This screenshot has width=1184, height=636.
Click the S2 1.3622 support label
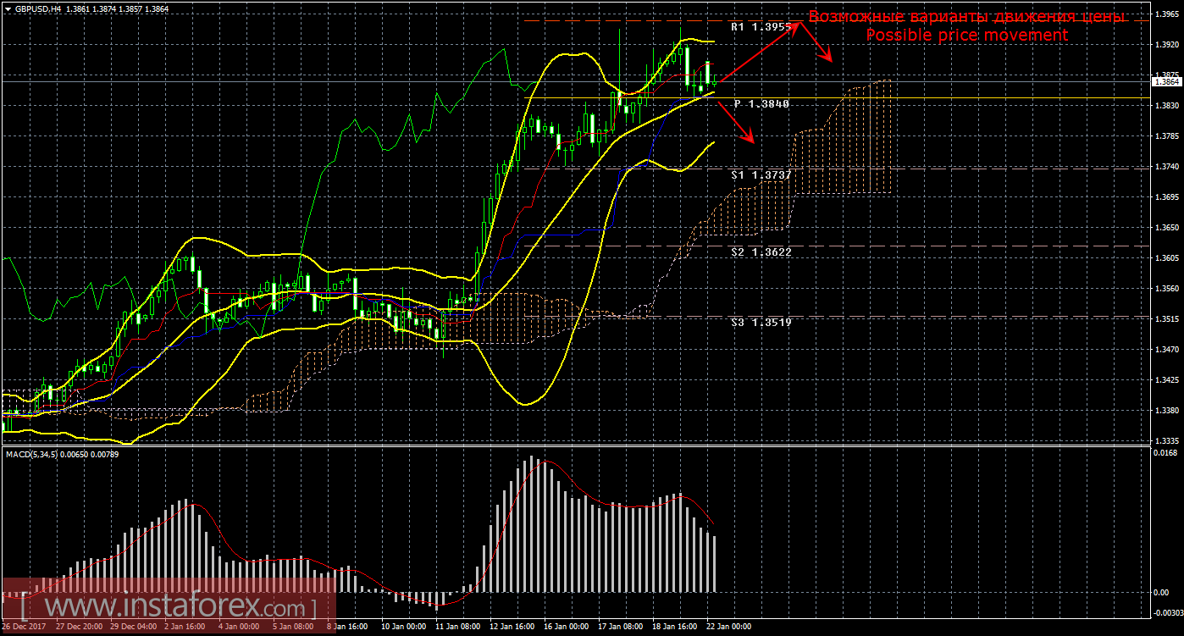pyautogui.click(x=761, y=252)
